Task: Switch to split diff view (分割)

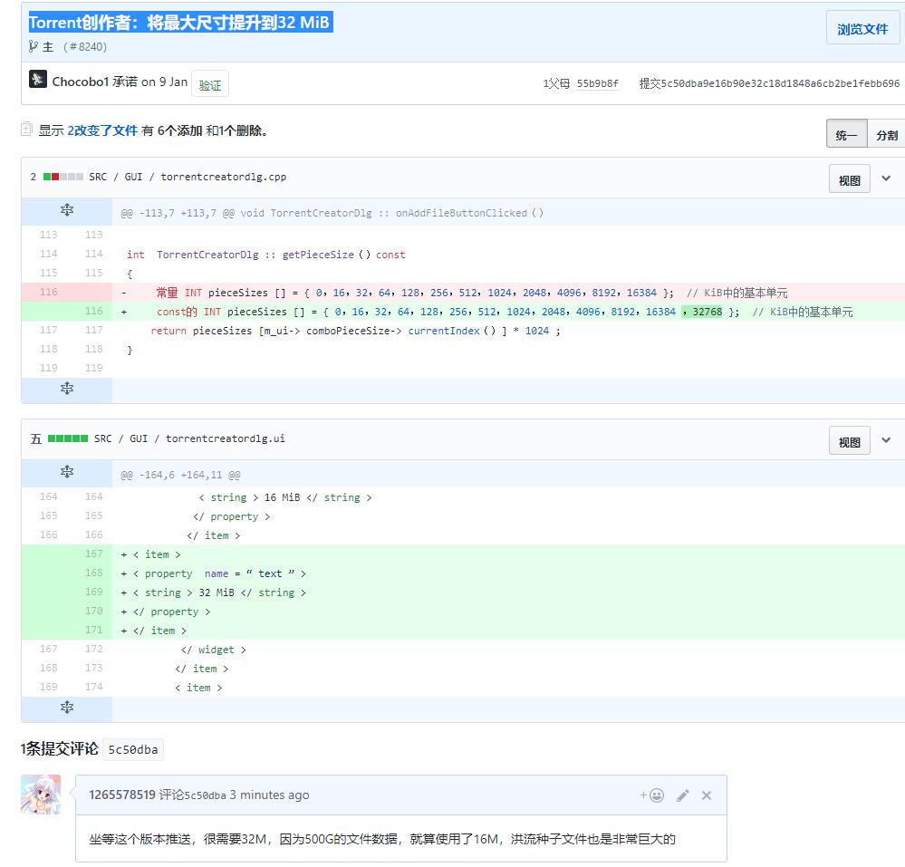Action: tap(887, 135)
